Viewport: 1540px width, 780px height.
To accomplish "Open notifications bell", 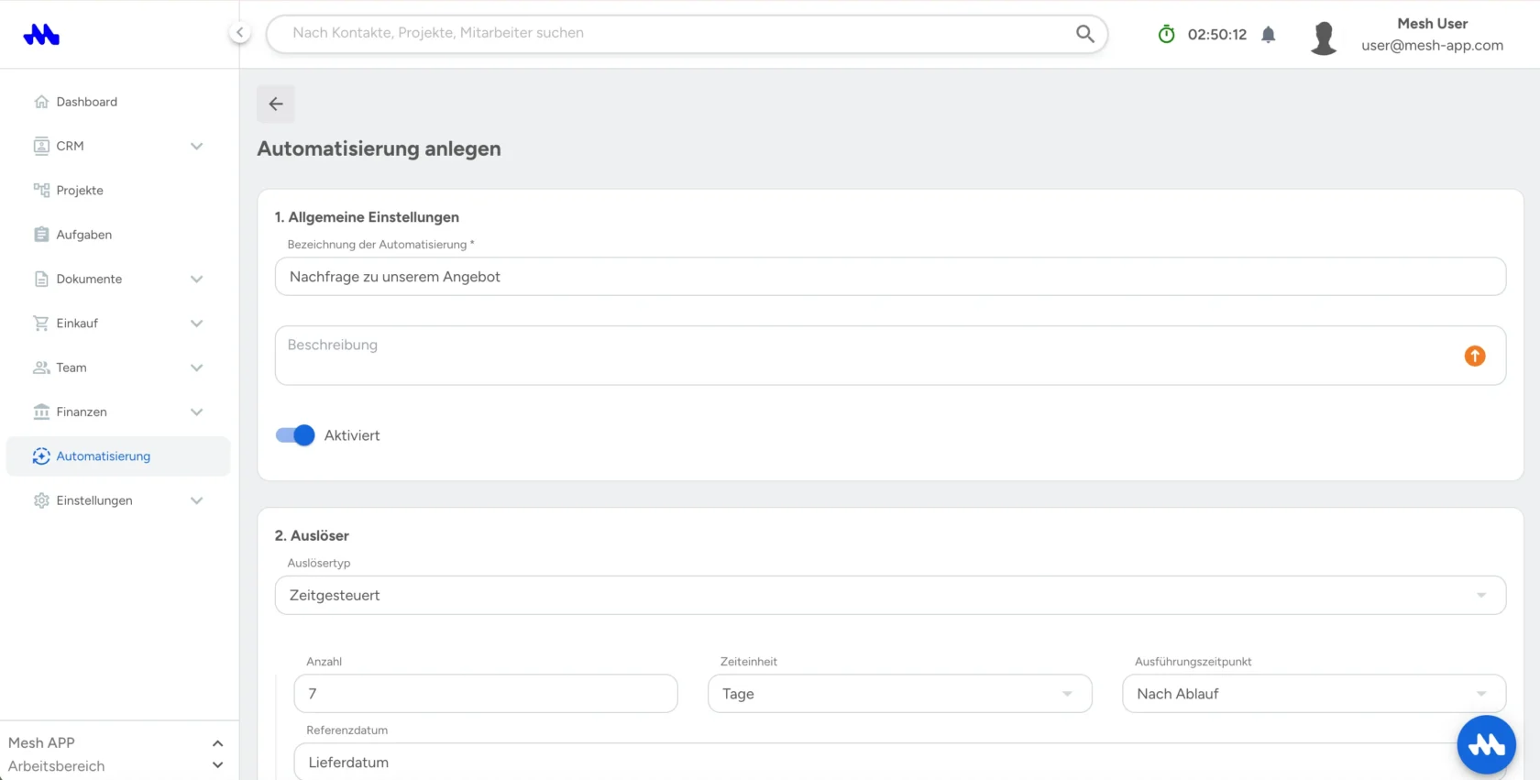I will pyautogui.click(x=1268, y=35).
